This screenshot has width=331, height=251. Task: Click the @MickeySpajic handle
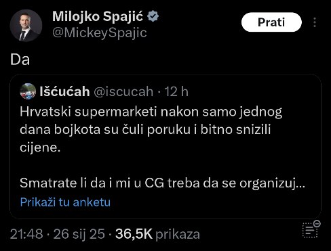click(100, 33)
